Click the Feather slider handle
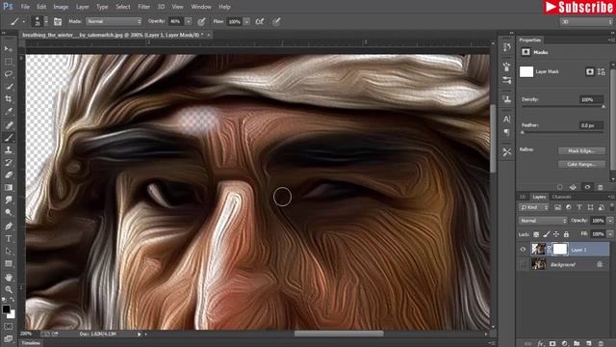 (523, 133)
